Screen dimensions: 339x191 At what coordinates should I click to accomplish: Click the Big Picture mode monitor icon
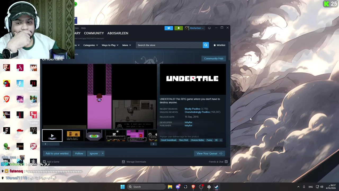209,28
